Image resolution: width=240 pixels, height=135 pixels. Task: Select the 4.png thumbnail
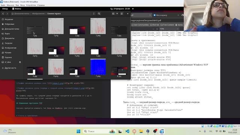pyautogui.click(x=77, y=46)
